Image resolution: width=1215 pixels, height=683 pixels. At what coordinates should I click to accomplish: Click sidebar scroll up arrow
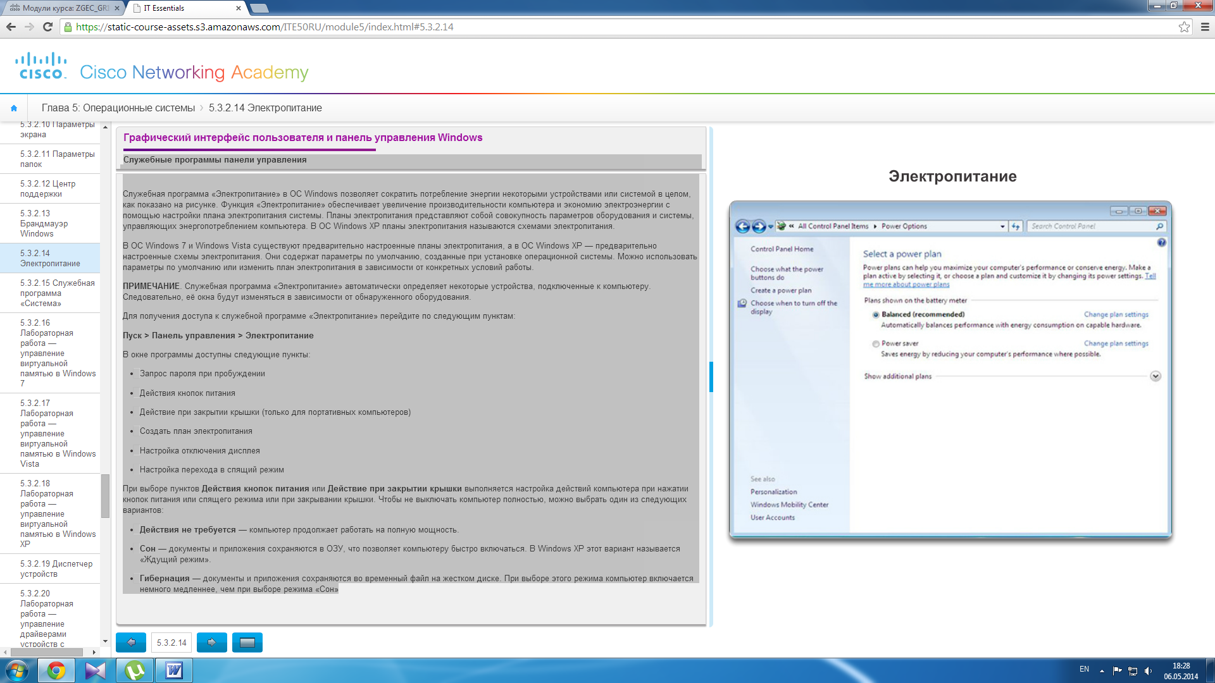(105, 127)
